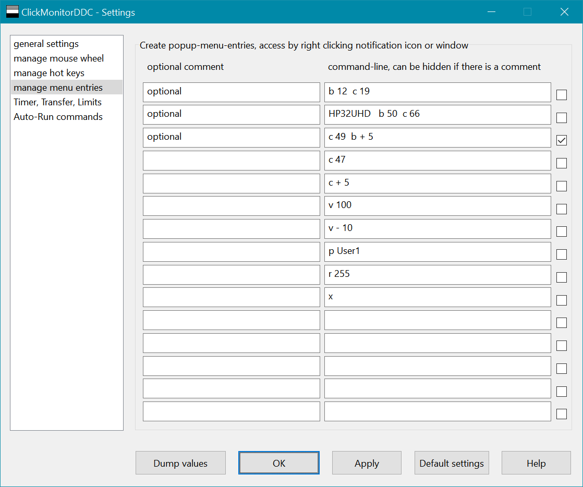The image size is (583, 487).
Task: Close the Settings window
Action: 564,12
